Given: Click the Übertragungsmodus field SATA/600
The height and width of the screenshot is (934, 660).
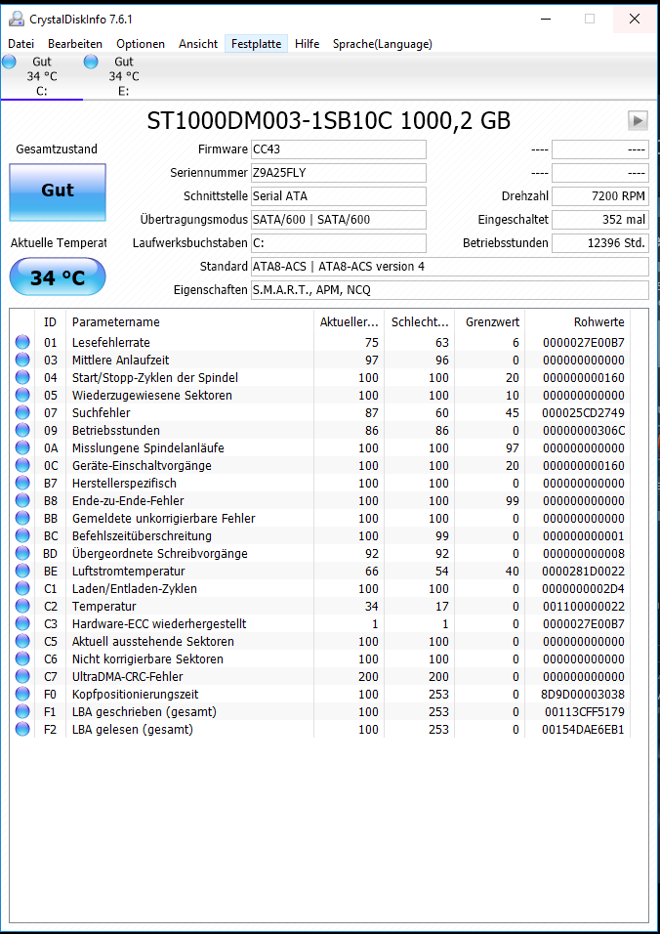Looking at the screenshot, I should (x=339, y=220).
